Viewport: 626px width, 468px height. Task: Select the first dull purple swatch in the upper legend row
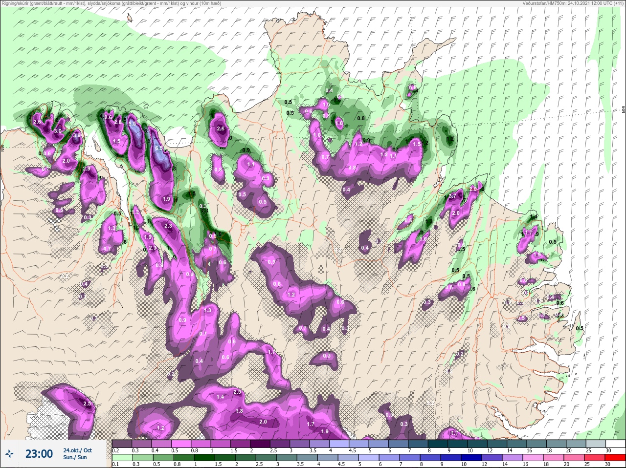click(122, 444)
